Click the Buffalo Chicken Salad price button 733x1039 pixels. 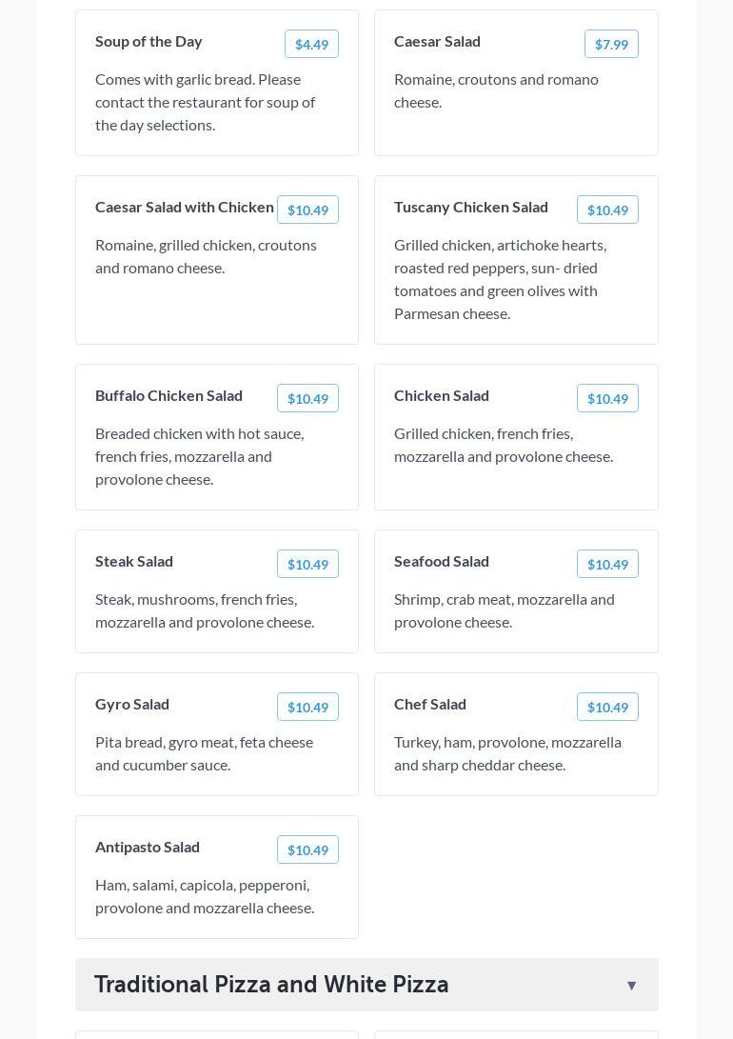[x=307, y=398]
